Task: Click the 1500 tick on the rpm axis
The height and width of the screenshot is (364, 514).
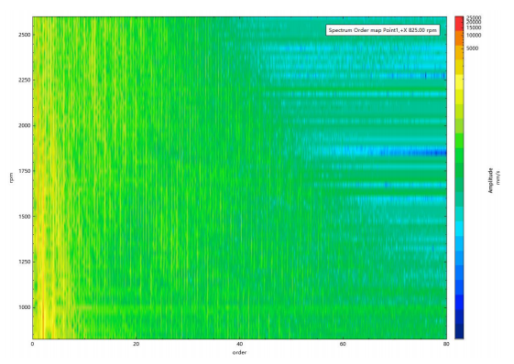Action: click(x=25, y=217)
